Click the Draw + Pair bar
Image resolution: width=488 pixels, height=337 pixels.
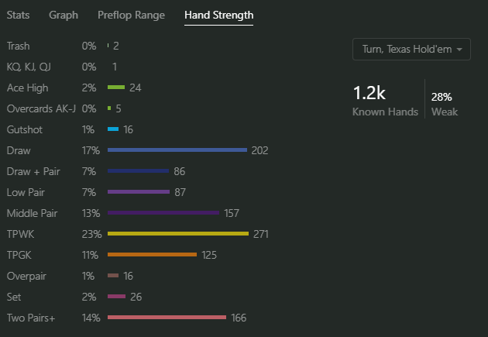point(138,170)
